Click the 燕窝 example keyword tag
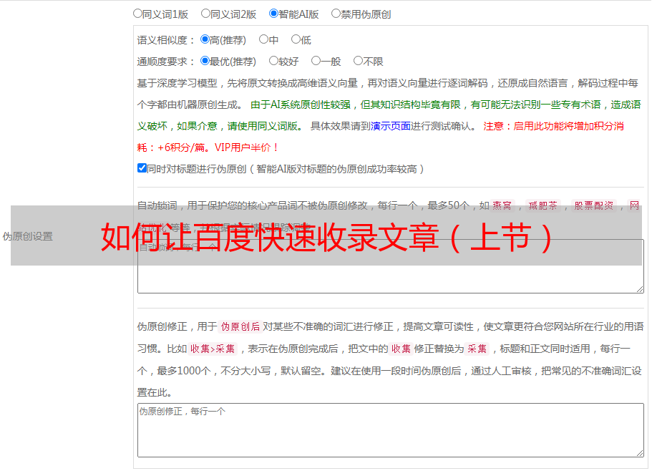 pos(502,205)
